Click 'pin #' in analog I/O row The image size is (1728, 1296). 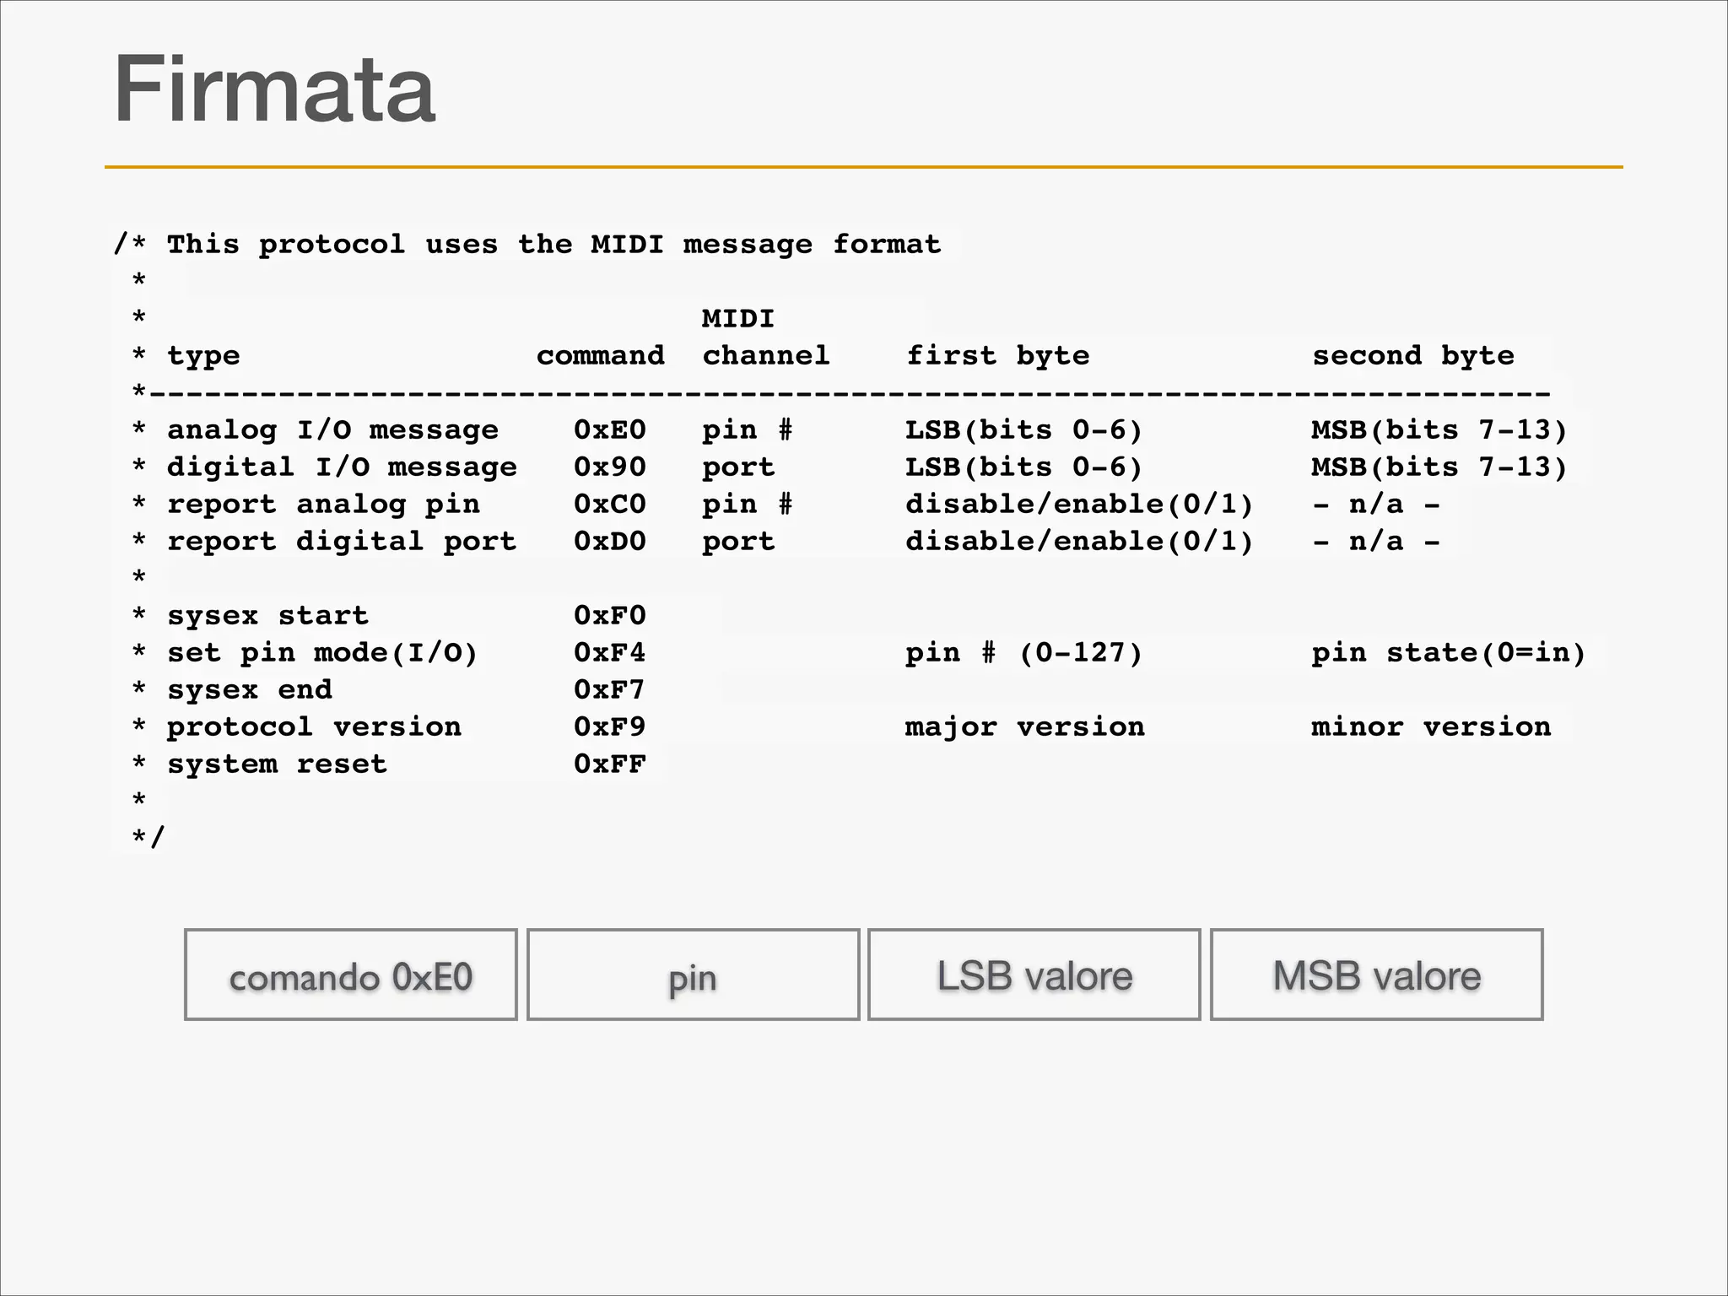pos(748,430)
